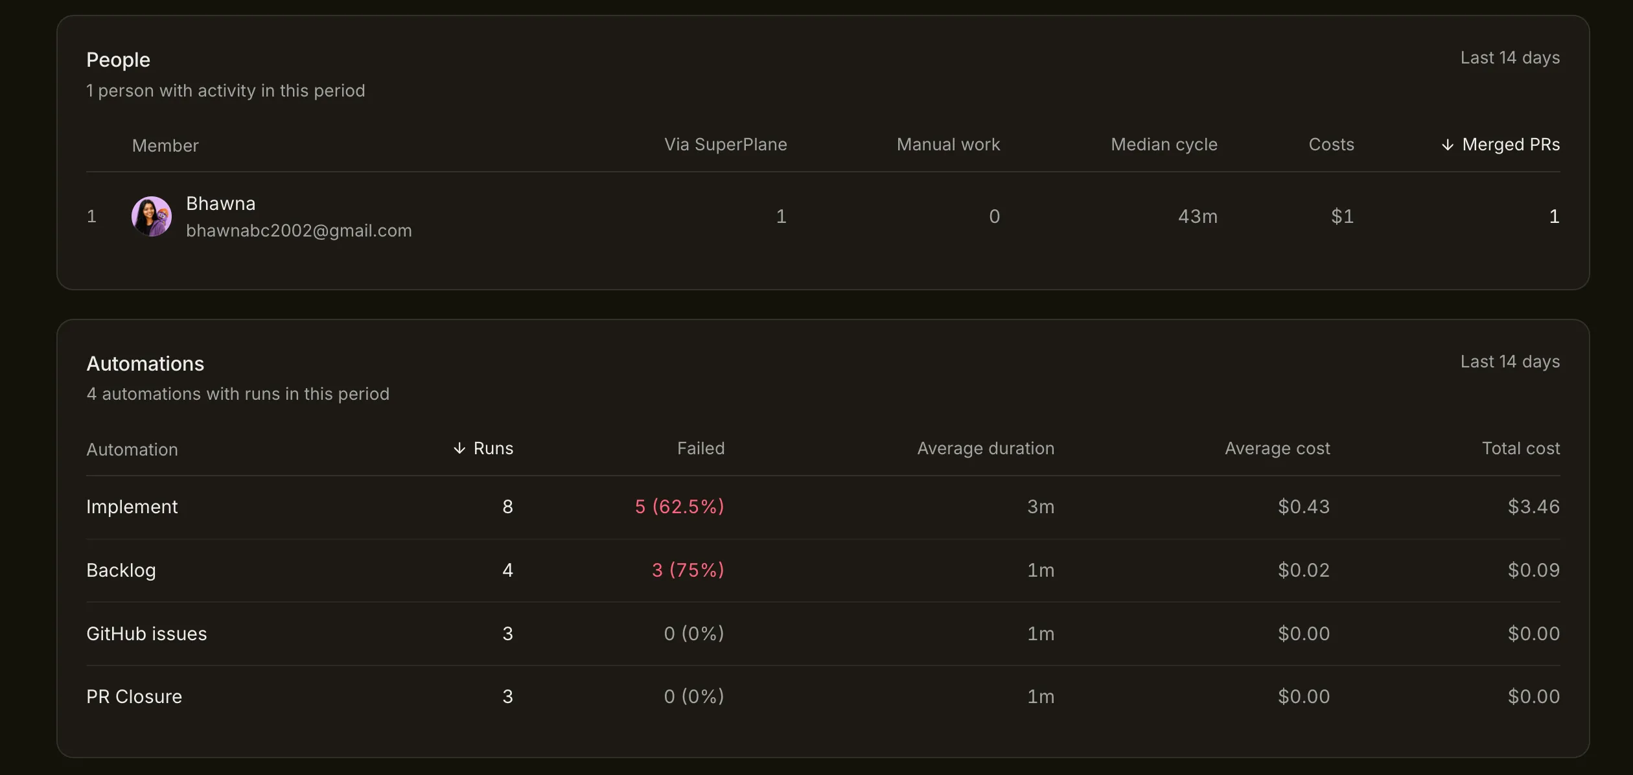
Task: Click Backlog average cost $0.02
Action: tap(1304, 570)
